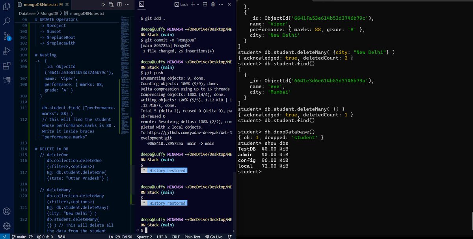The image size is (473, 239).
Task: Click Database in the breadcrumb
Action: click(27, 13)
